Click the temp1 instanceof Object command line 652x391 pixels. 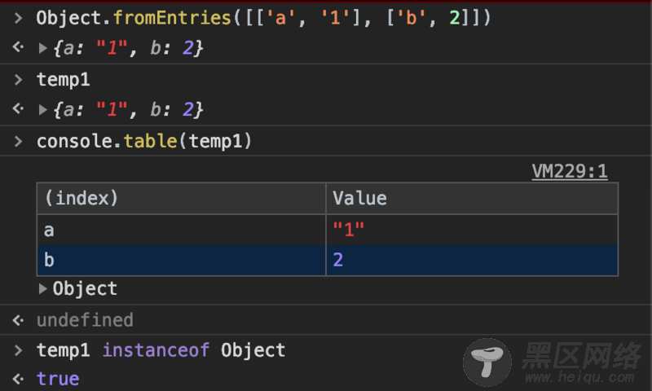click(x=161, y=350)
